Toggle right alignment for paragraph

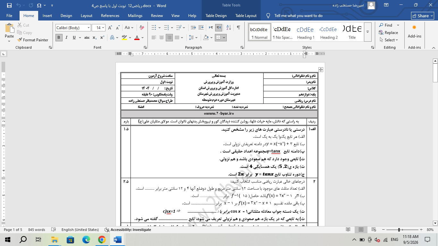(x=169, y=37)
